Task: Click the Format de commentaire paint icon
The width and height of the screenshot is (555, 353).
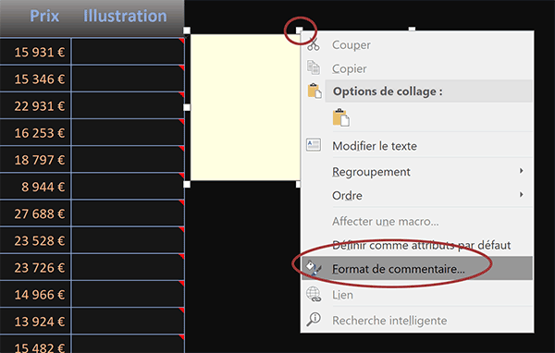Action: pos(314,269)
